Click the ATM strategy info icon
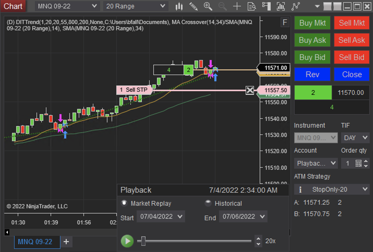The width and height of the screenshot is (373, 252). (x=300, y=190)
